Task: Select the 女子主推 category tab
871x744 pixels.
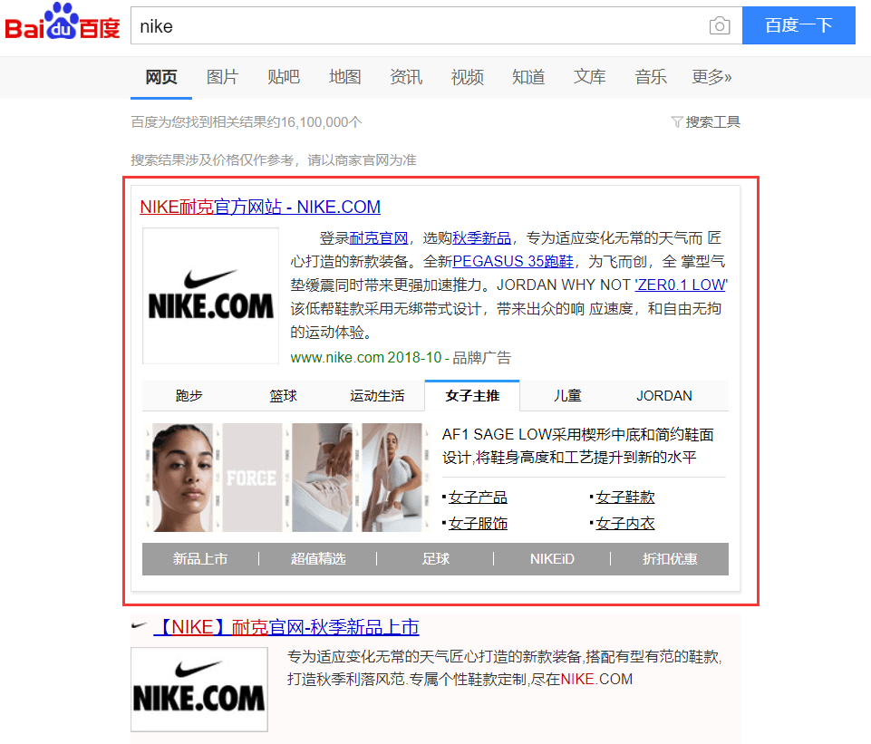Action: (472, 395)
